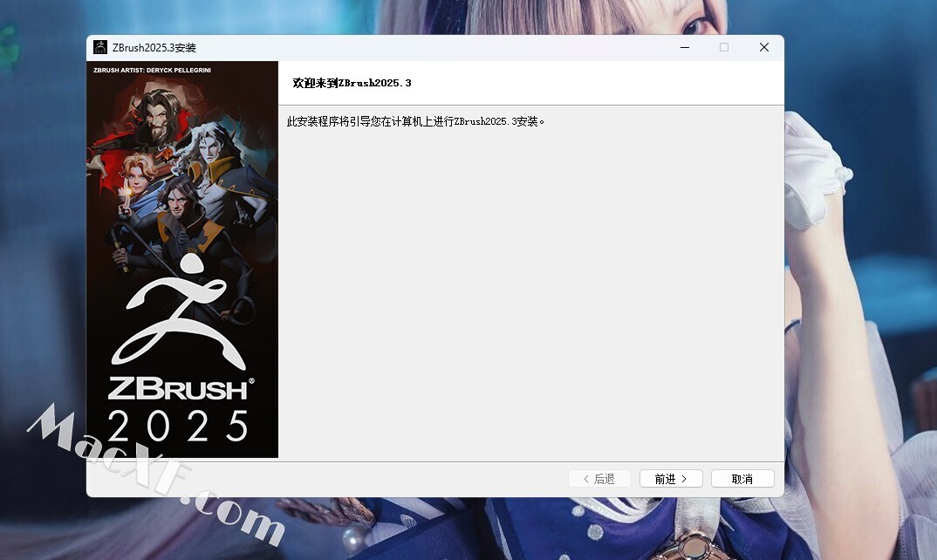Click the text 此安装程序将引导您在计算机上进行ZBrush2025.3安装
The image size is (937, 560).
coord(415,121)
